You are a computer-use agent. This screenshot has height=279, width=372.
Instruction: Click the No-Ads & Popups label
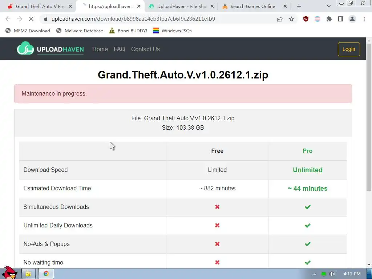point(46,244)
